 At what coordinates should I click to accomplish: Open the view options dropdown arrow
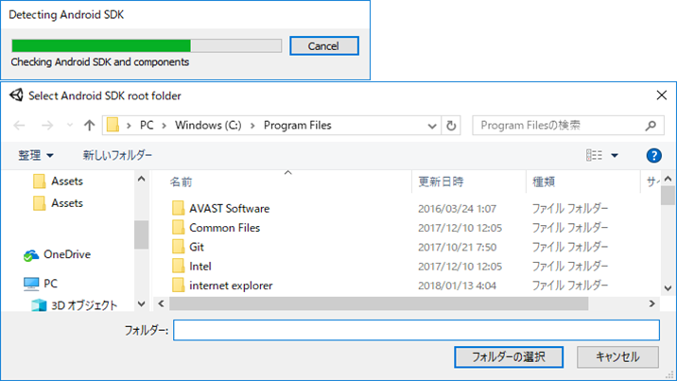[615, 155]
